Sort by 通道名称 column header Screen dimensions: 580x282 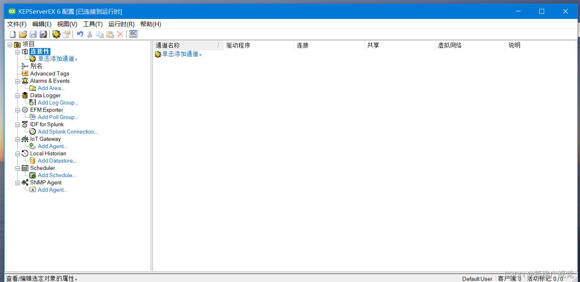coord(188,46)
